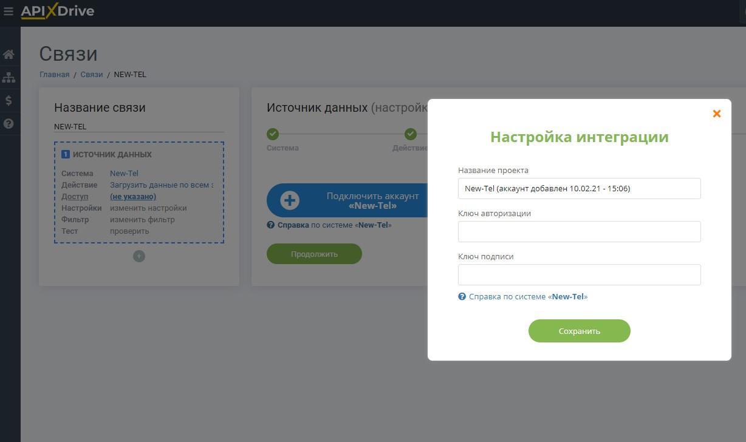Click the 'Настройка интеграции' dialog title
Screen dimensions: 746x442
coord(580,137)
